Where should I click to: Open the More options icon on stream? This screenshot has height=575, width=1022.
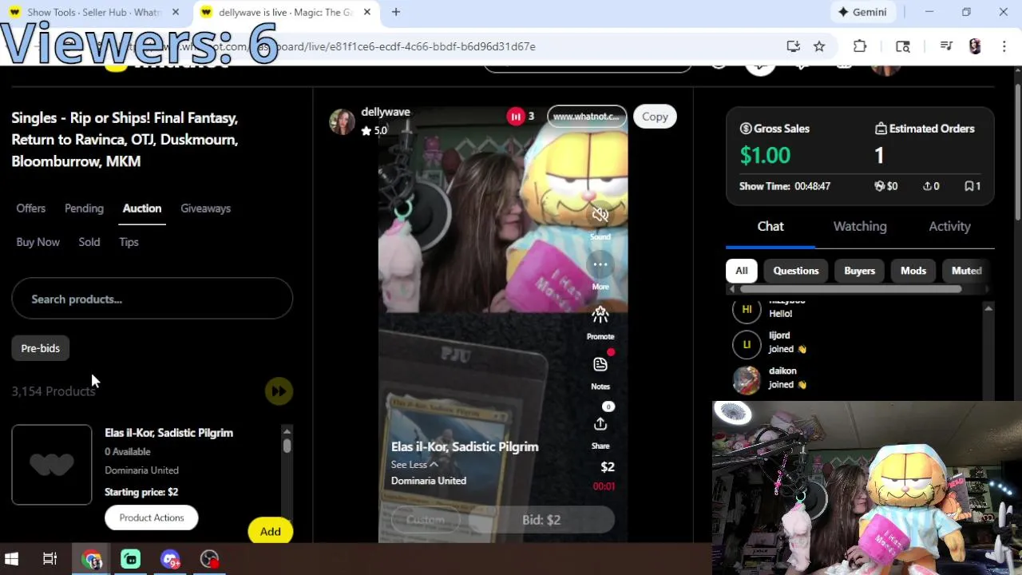point(600,264)
